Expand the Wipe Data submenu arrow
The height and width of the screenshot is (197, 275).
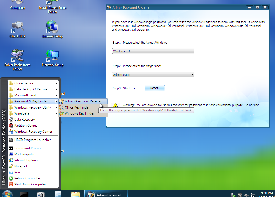(56, 113)
